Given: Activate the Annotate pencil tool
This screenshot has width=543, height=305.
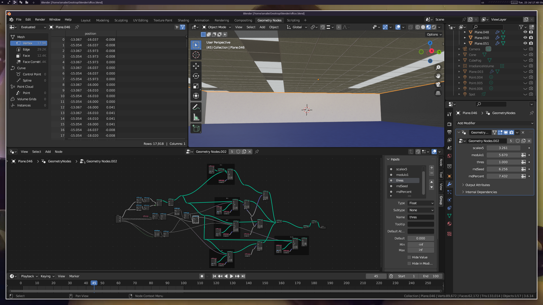Looking at the screenshot, I should (x=196, y=107).
